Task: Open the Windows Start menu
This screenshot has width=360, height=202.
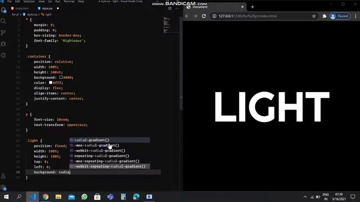Action: (x=6, y=197)
